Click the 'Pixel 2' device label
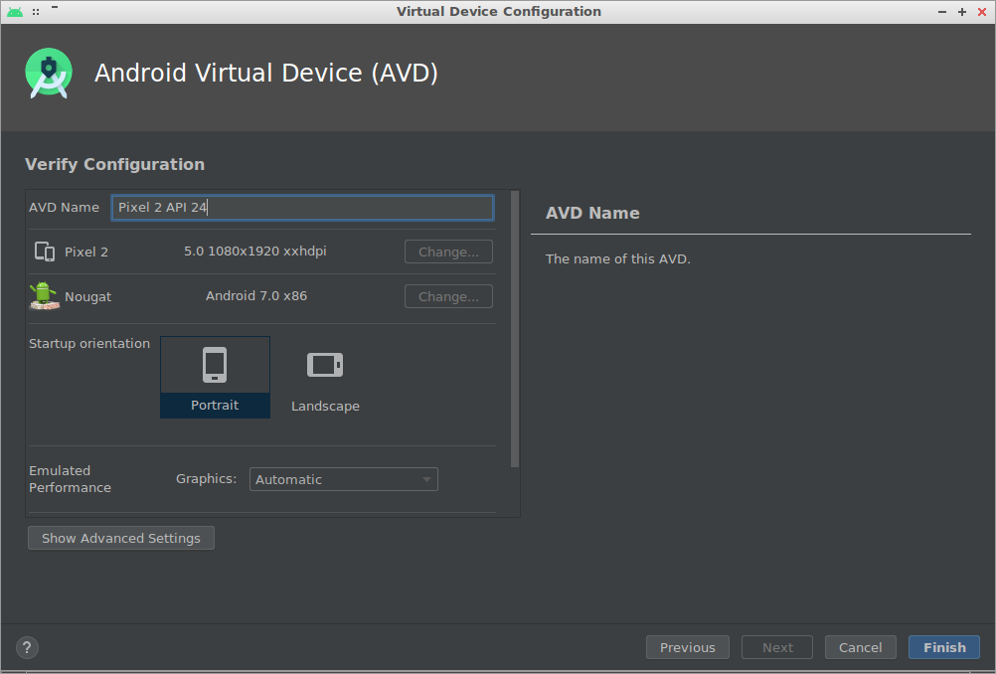 click(x=86, y=253)
